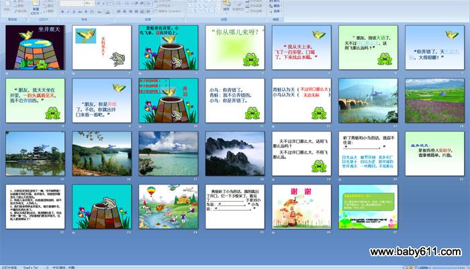The height and width of the screenshot is (269, 470).
Task: Click the 100% zoom level indicator
Action: (x=423, y=268)
